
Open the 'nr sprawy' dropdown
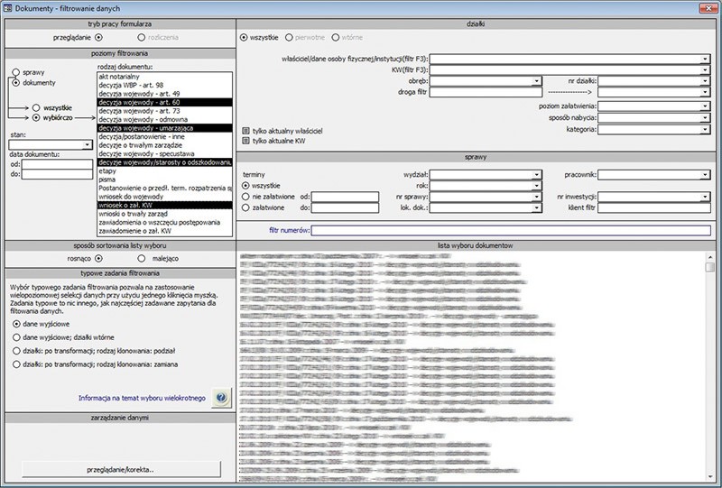point(537,197)
